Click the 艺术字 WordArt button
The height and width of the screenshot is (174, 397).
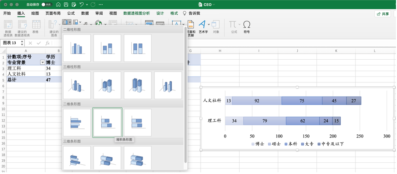(x=203, y=26)
